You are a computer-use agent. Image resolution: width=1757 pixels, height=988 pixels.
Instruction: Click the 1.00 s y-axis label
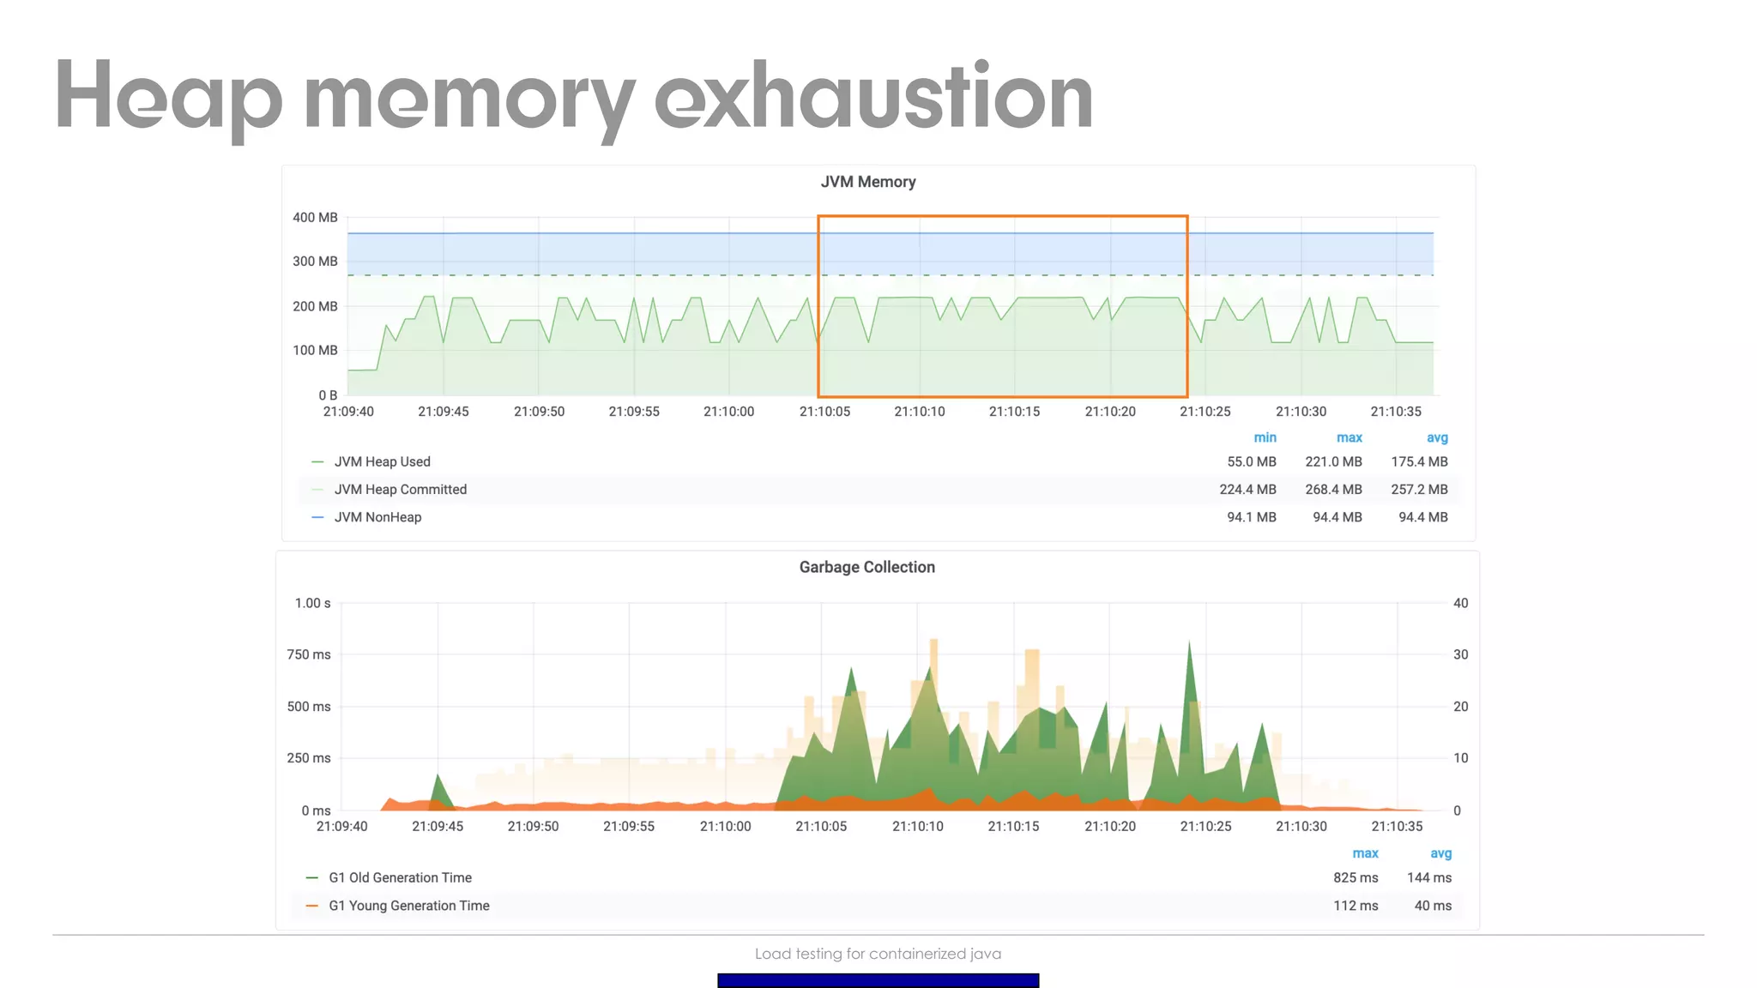[312, 604]
